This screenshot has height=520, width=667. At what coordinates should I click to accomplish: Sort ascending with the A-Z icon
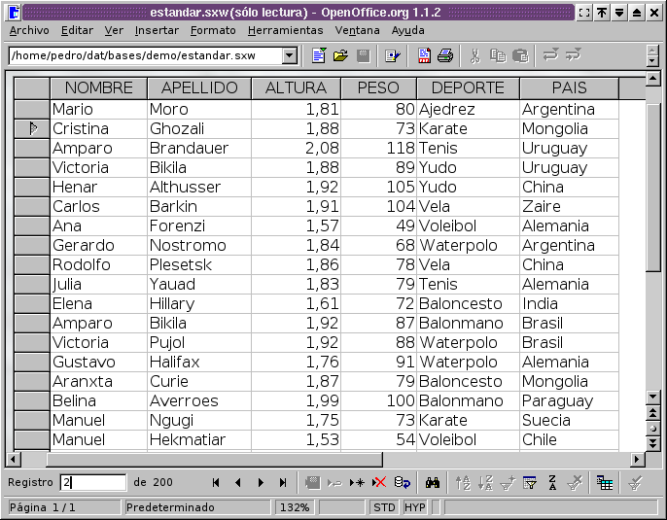click(x=463, y=482)
